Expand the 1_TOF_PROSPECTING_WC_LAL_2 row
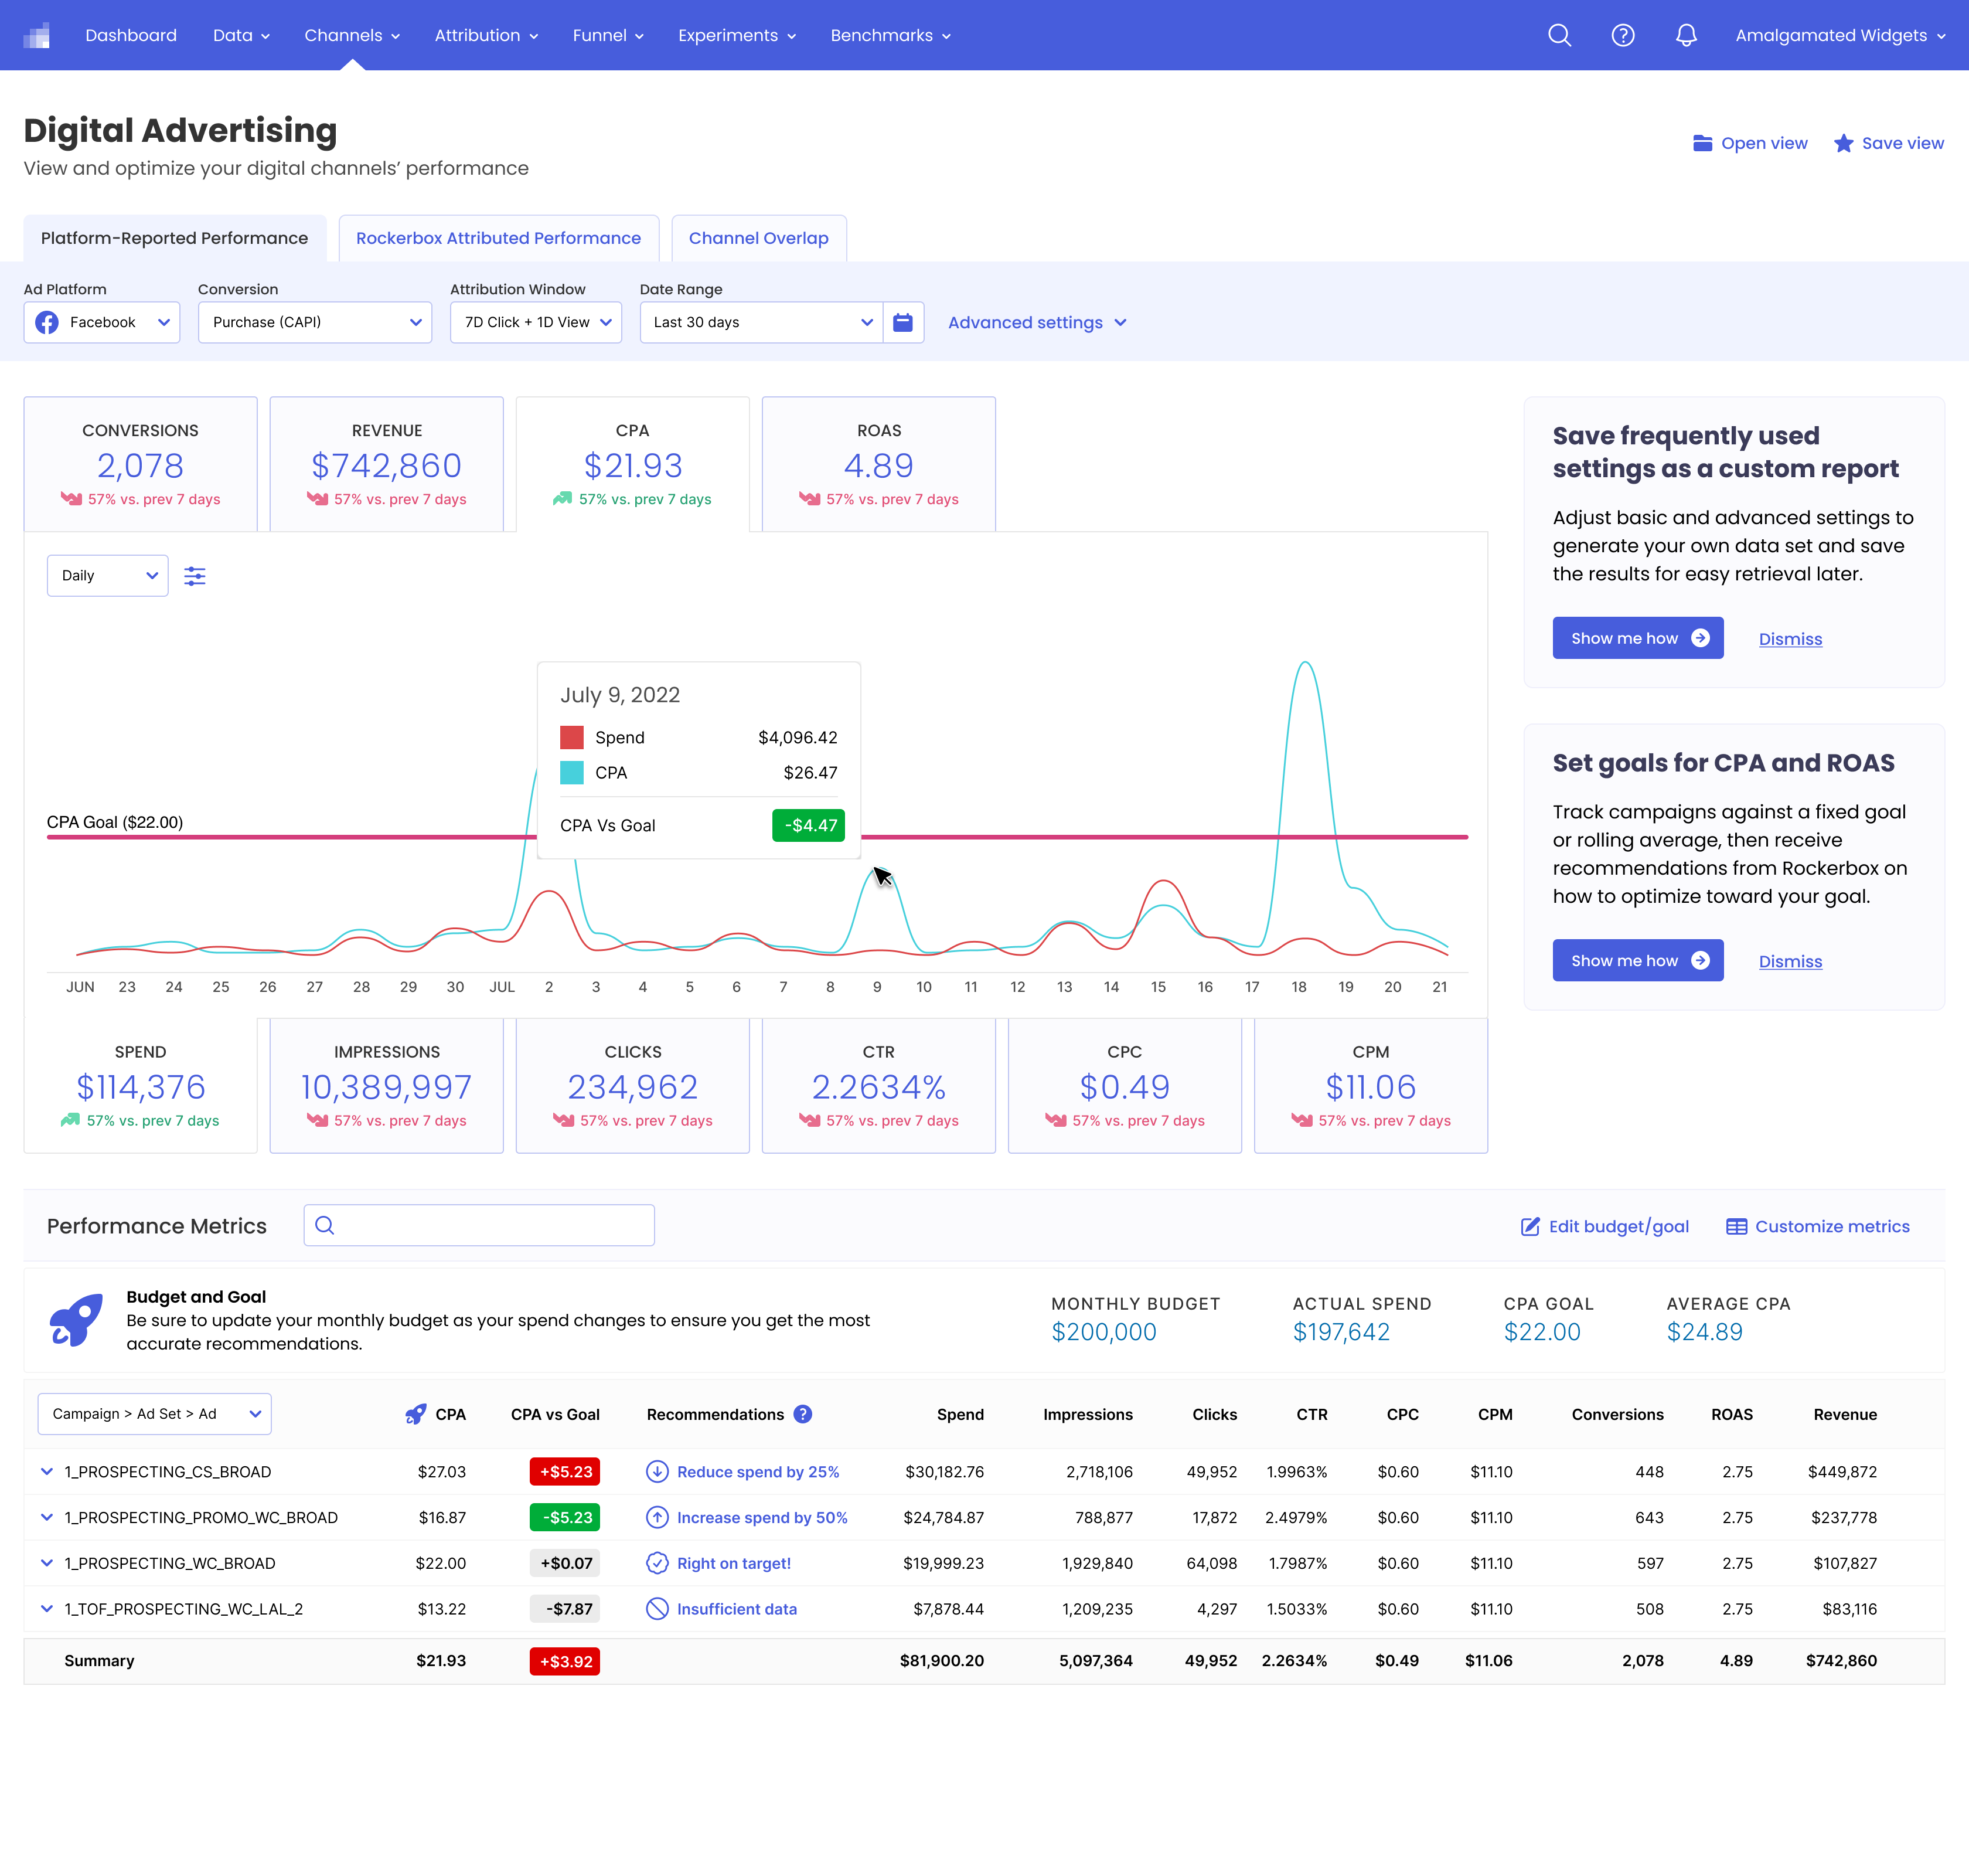The height and width of the screenshot is (1876, 1969). click(x=46, y=1609)
